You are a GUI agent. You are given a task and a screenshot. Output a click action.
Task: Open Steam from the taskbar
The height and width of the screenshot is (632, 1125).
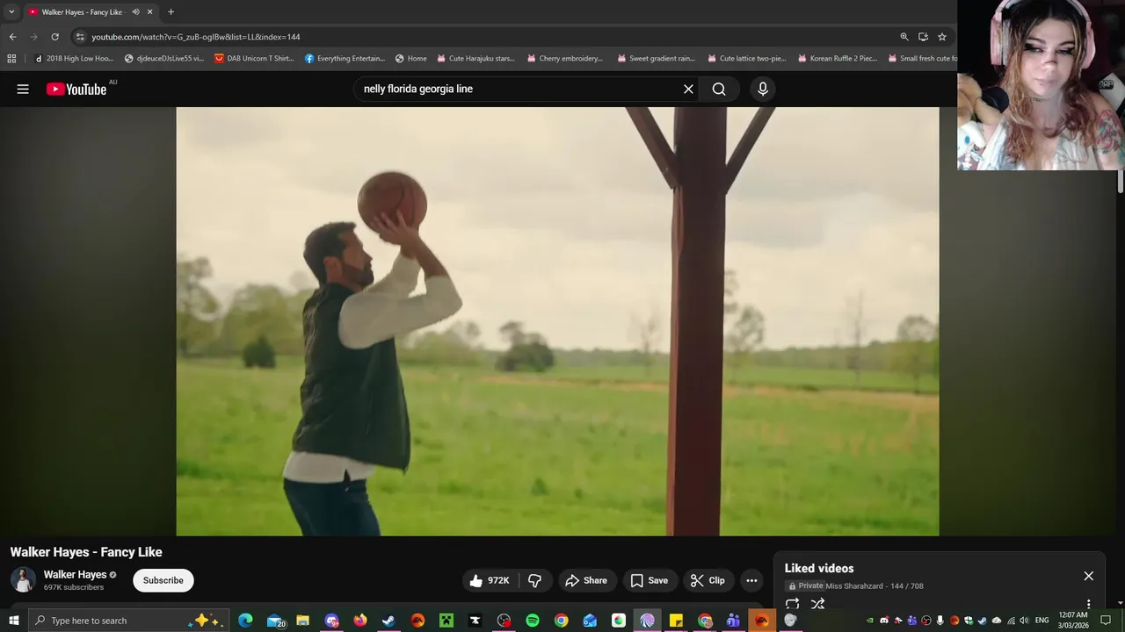(388, 621)
